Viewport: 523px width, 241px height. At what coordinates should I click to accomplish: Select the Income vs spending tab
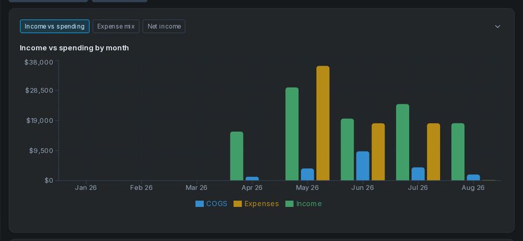tap(55, 26)
